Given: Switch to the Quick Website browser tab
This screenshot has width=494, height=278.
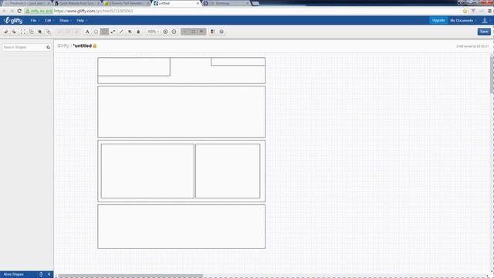Looking at the screenshot, I should coord(76,3).
